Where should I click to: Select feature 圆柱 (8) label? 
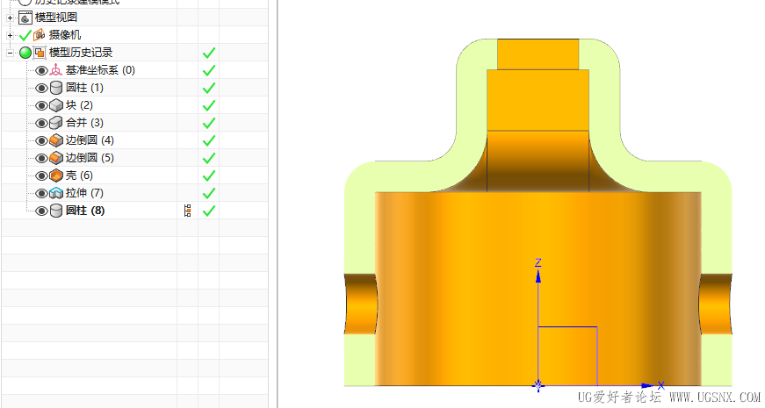coord(85,211)
